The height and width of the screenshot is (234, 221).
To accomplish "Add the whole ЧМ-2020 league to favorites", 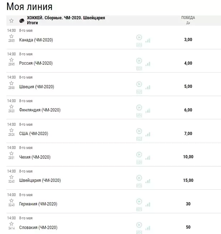I will click(11, 21).
